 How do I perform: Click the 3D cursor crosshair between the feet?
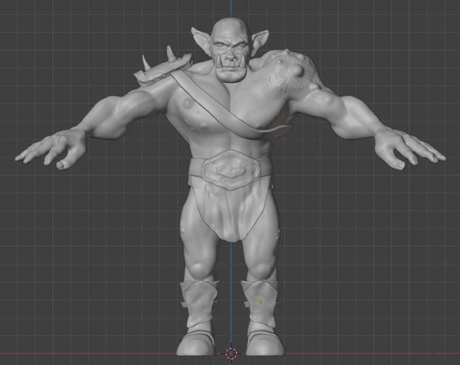[231, 353]
